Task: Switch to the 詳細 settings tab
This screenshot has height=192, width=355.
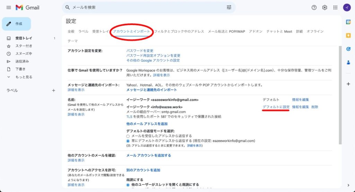Action: (299, 32)
